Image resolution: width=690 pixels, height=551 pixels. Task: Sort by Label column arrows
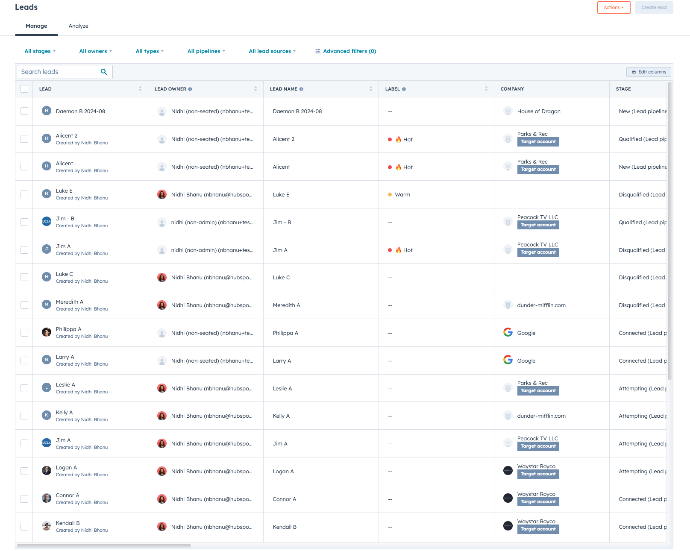486,89
